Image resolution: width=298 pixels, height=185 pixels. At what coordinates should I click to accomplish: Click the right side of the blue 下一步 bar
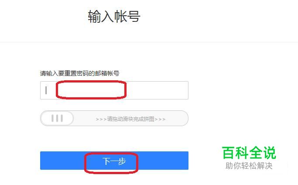coord(163,161)
